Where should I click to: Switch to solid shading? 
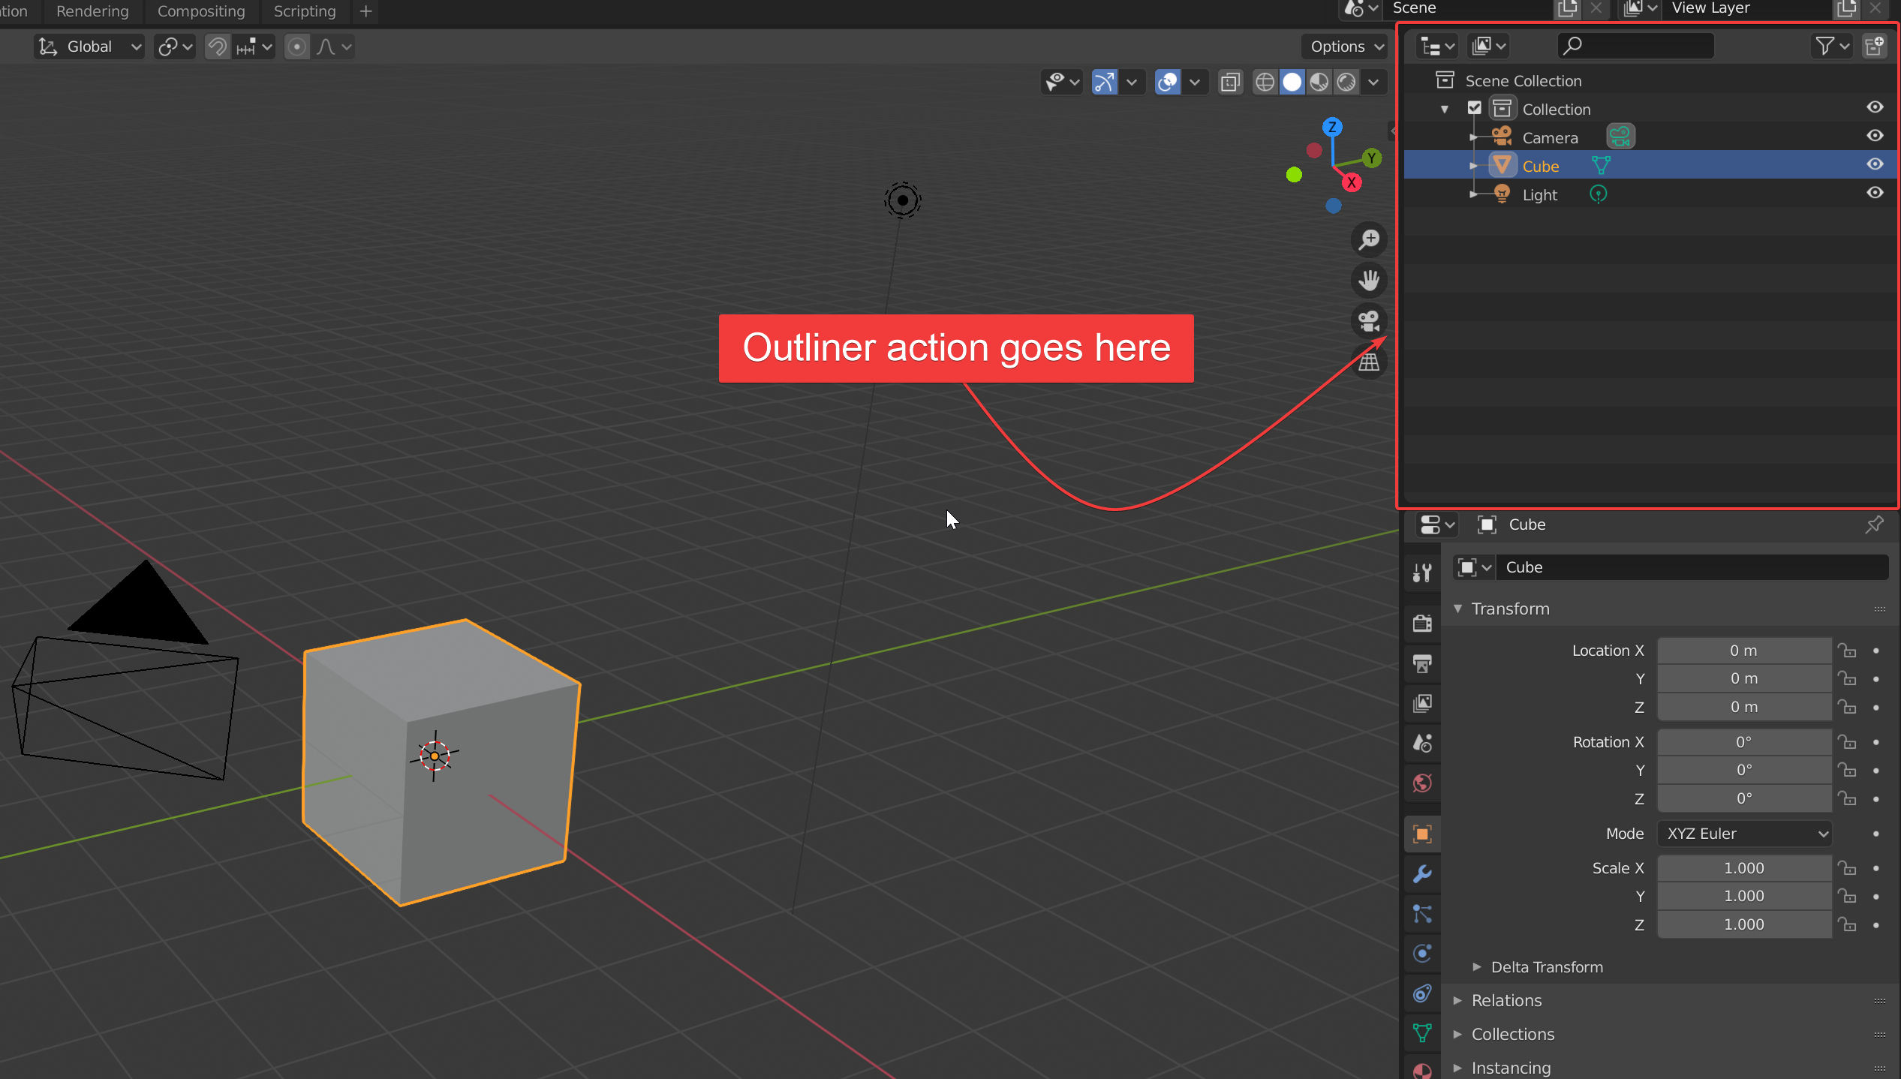[1292, 82]
